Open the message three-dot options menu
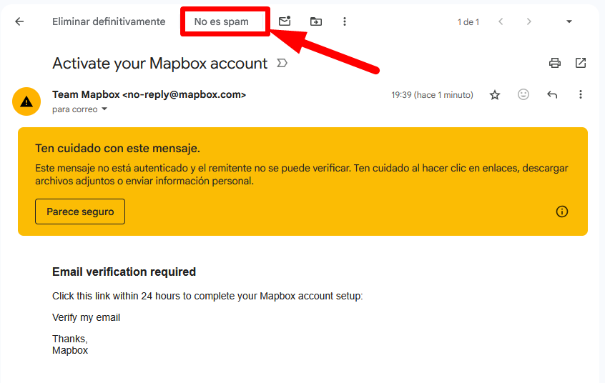 tap(581, 94)
